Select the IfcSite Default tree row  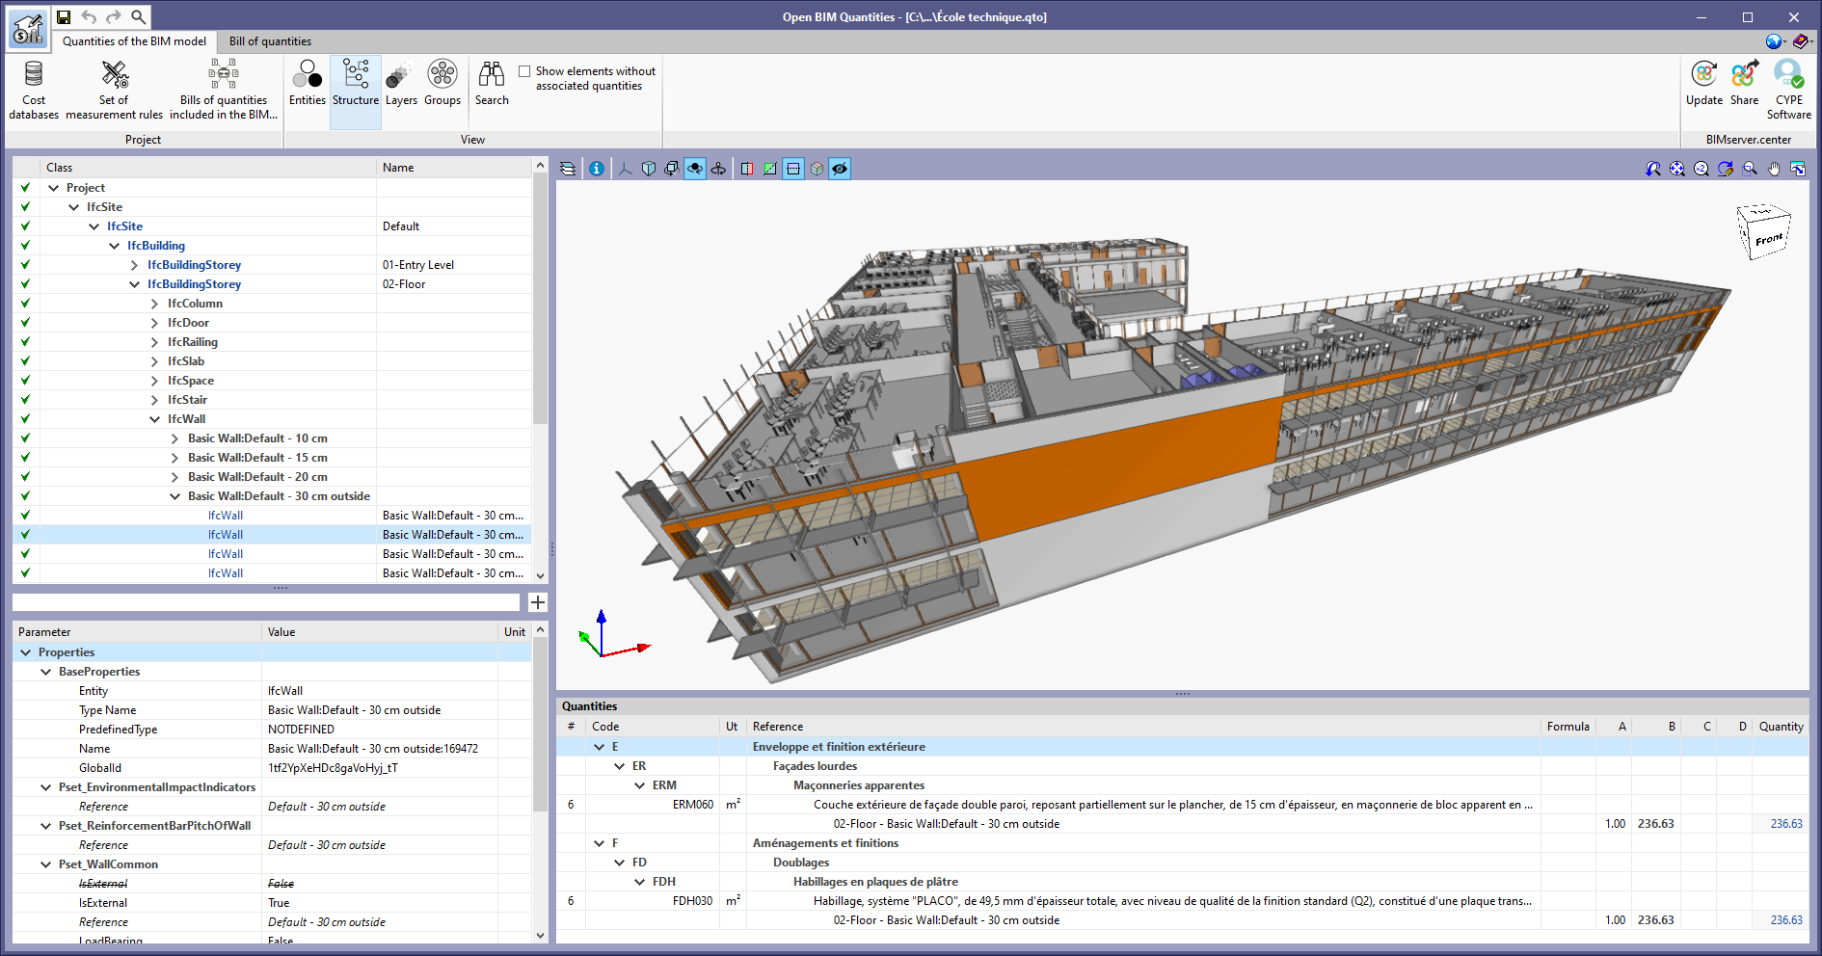point(272,226)
